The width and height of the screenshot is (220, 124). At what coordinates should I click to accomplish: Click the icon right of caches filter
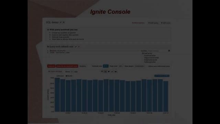coord(169,51)
